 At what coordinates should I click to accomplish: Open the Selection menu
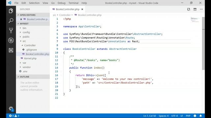(34, 3)
